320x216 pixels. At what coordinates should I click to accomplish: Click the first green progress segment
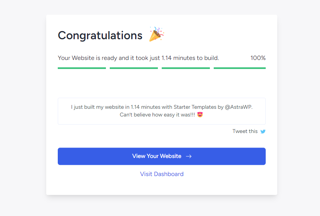[82, 68]
